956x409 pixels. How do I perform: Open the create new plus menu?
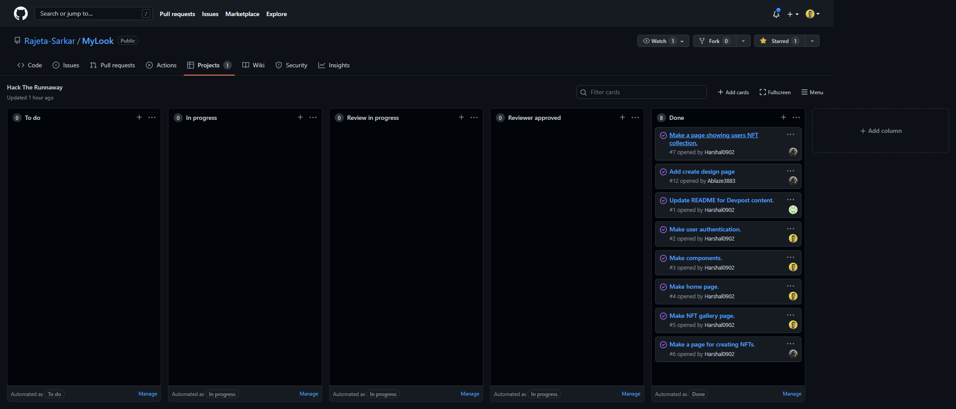coord(793,14)
